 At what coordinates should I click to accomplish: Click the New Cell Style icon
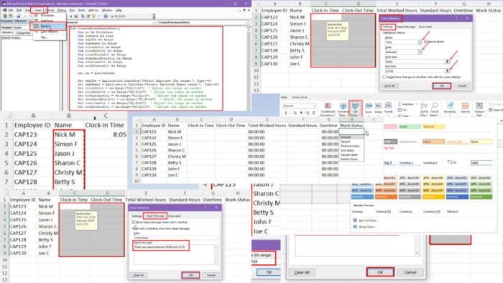point(355,221)
